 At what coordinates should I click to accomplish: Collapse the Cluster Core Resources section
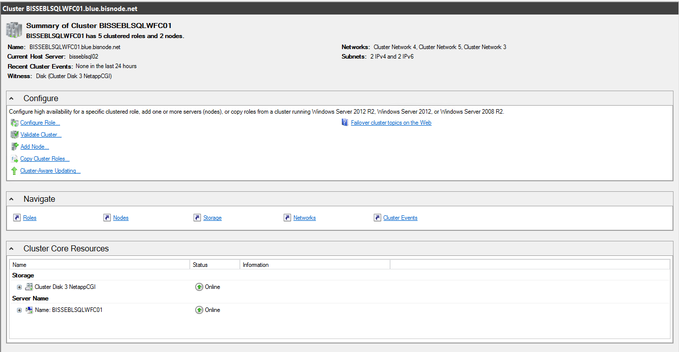tap(12, 248)
